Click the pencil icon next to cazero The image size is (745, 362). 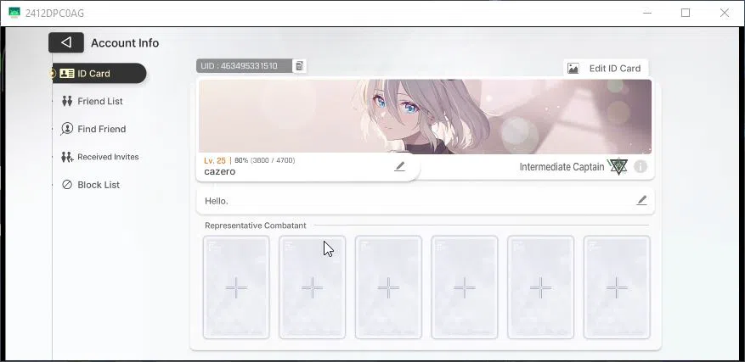[399, 166]
